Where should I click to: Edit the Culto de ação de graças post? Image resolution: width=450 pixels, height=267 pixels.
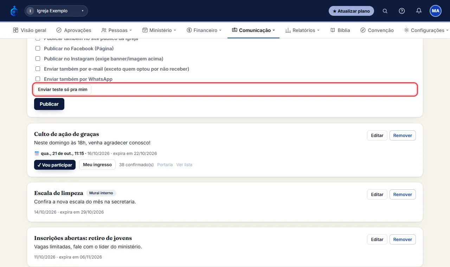377,135
